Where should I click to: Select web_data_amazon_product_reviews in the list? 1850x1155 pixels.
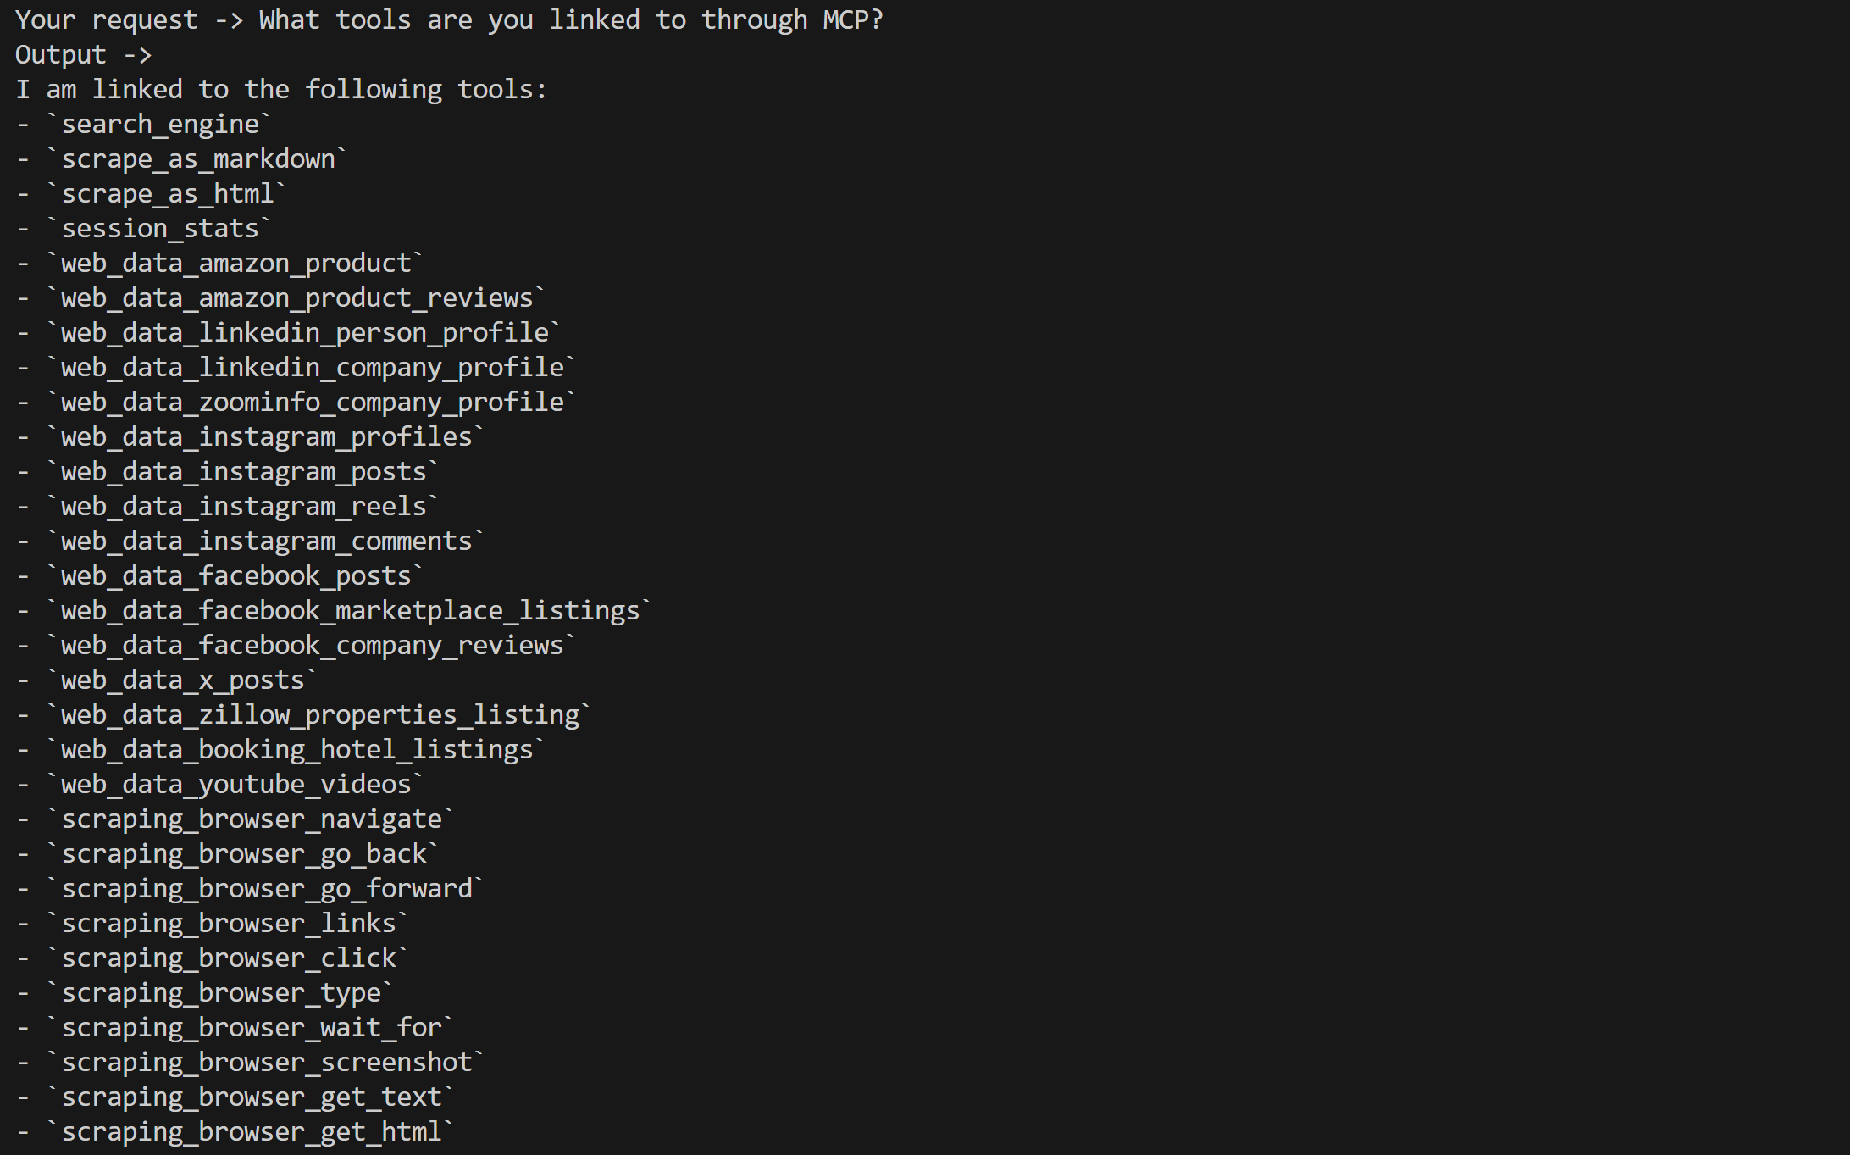pyautogui.click(x=296, y=298)
